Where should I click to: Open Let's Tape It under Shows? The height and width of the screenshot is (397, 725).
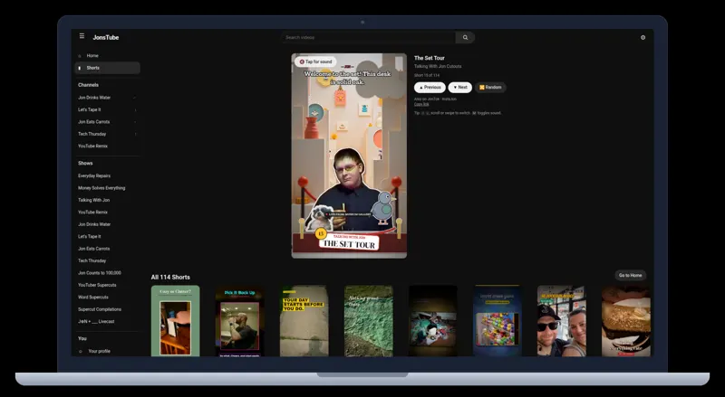click(x=89, y=236)
